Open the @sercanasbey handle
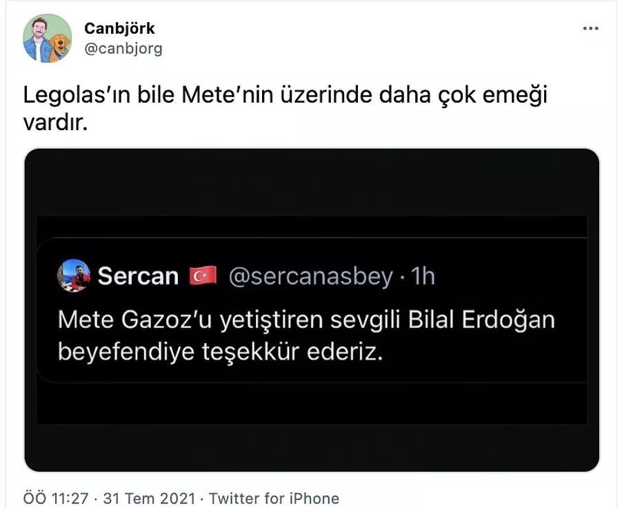620x509 pixels. (x=309, y=276)
